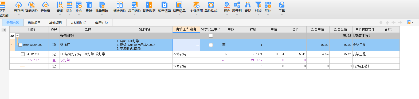Click the 查询 query icon
The width and height of the screenshot is (419, 99).
[60, 5]
